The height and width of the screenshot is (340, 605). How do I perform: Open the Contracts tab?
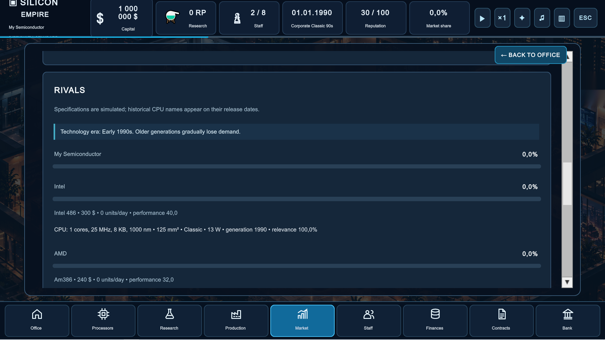pos(501,320)
